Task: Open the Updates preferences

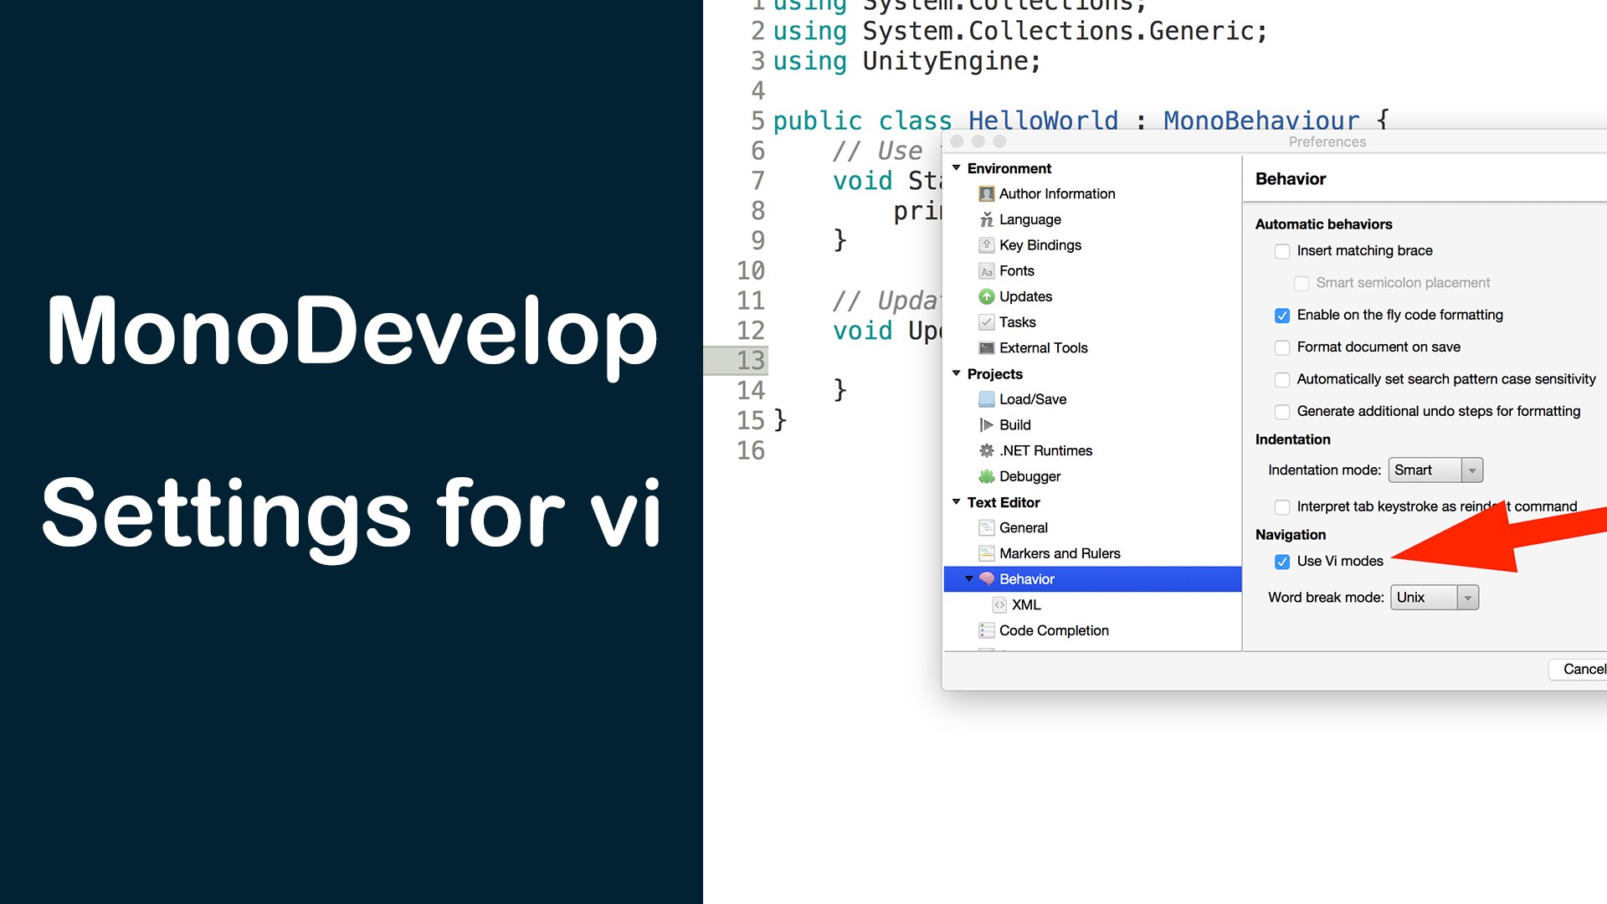Action: [1025, 296]
